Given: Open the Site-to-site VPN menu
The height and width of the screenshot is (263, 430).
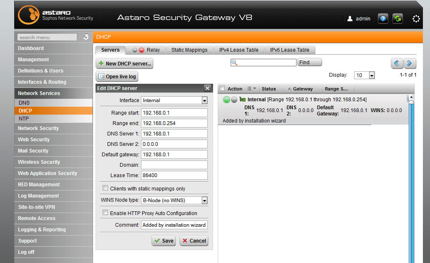Looking at the screenshot, I should coord(53,207).
